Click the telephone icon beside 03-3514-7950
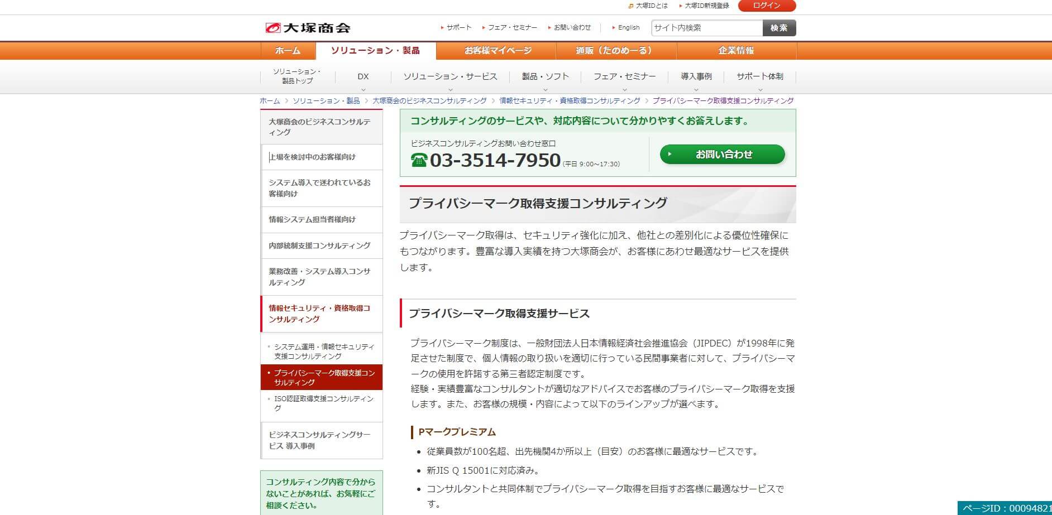The width and height of the screenshot is (1052, 515). (x=419, y=161)
